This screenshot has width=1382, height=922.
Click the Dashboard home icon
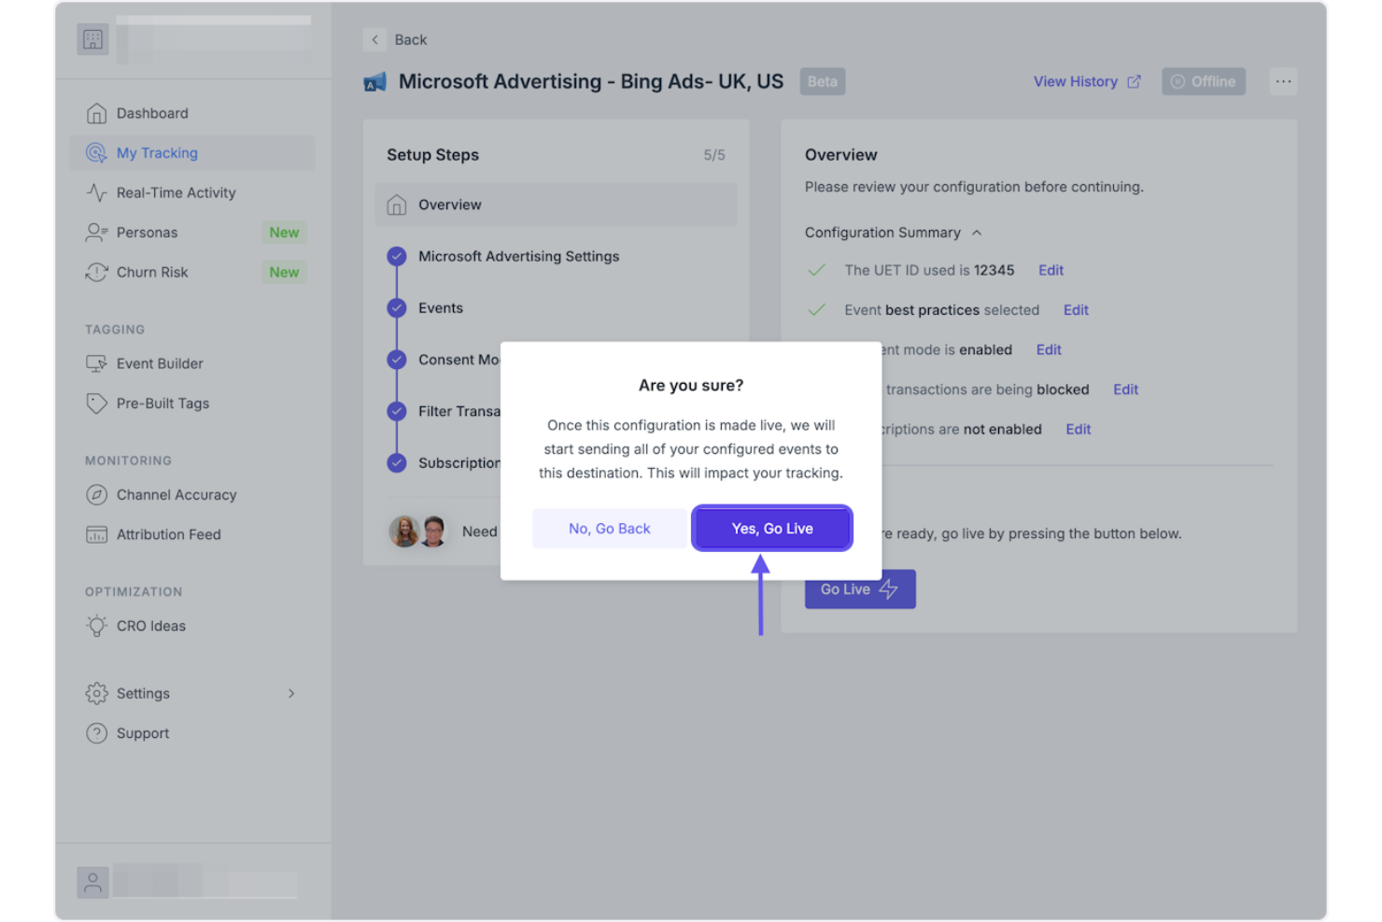coord(96,113)
